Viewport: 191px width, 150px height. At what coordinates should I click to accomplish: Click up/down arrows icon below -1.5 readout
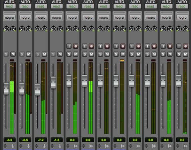coord(52,146)
